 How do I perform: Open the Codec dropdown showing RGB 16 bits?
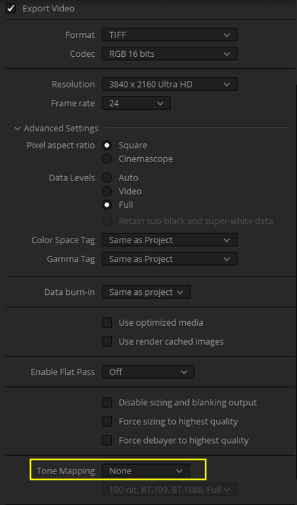[x=169, y=54]
